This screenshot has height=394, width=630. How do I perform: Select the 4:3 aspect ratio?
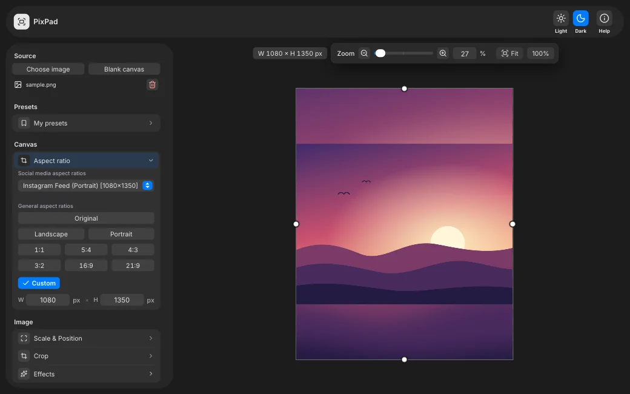133,250
